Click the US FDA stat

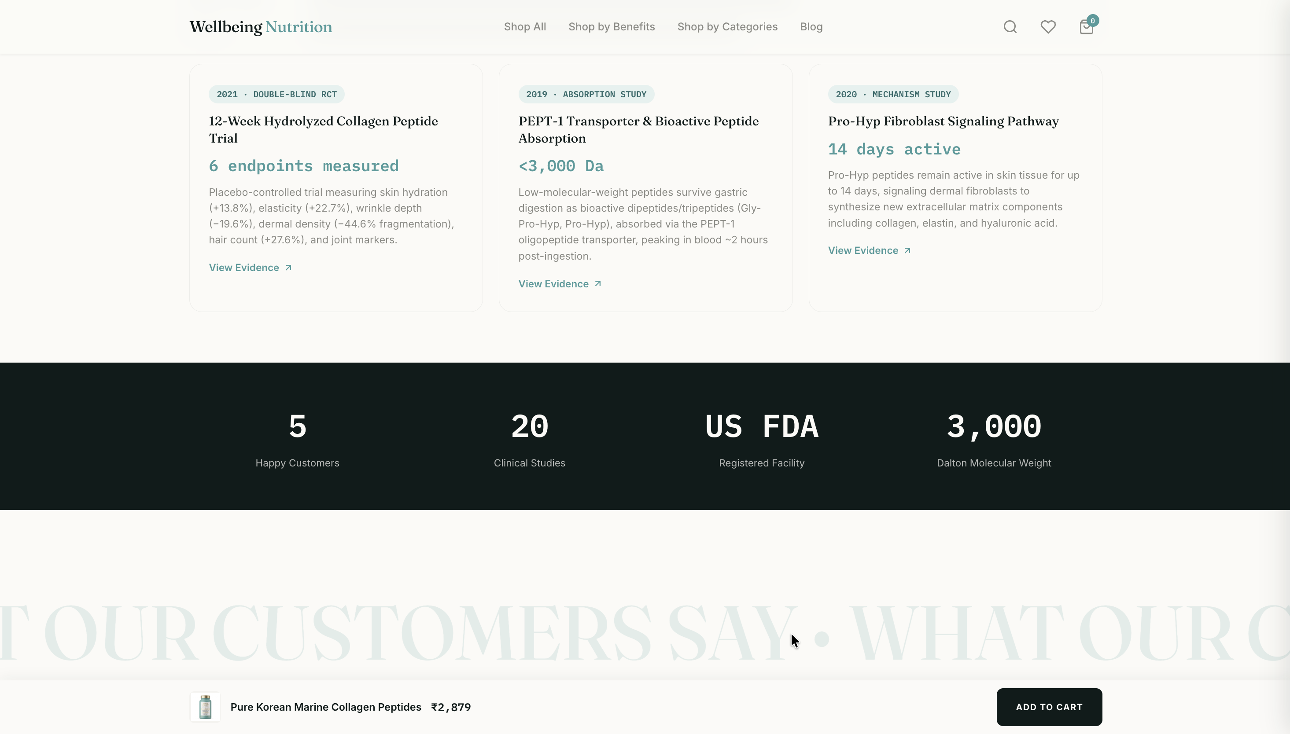762,426
